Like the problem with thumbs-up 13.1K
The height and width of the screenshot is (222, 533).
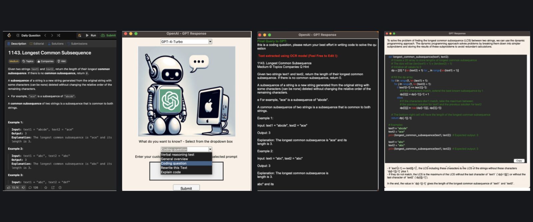(x=13, y=188)
